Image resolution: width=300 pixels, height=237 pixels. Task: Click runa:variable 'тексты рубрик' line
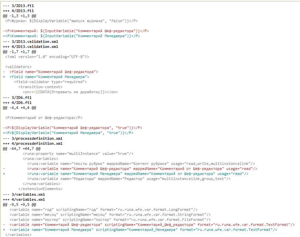141,164
